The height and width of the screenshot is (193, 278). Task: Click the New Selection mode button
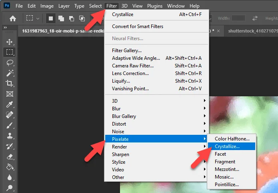51,18
